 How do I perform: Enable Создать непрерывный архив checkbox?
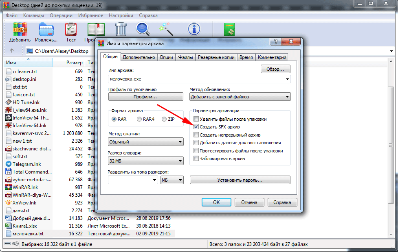[x=196, y=135]
